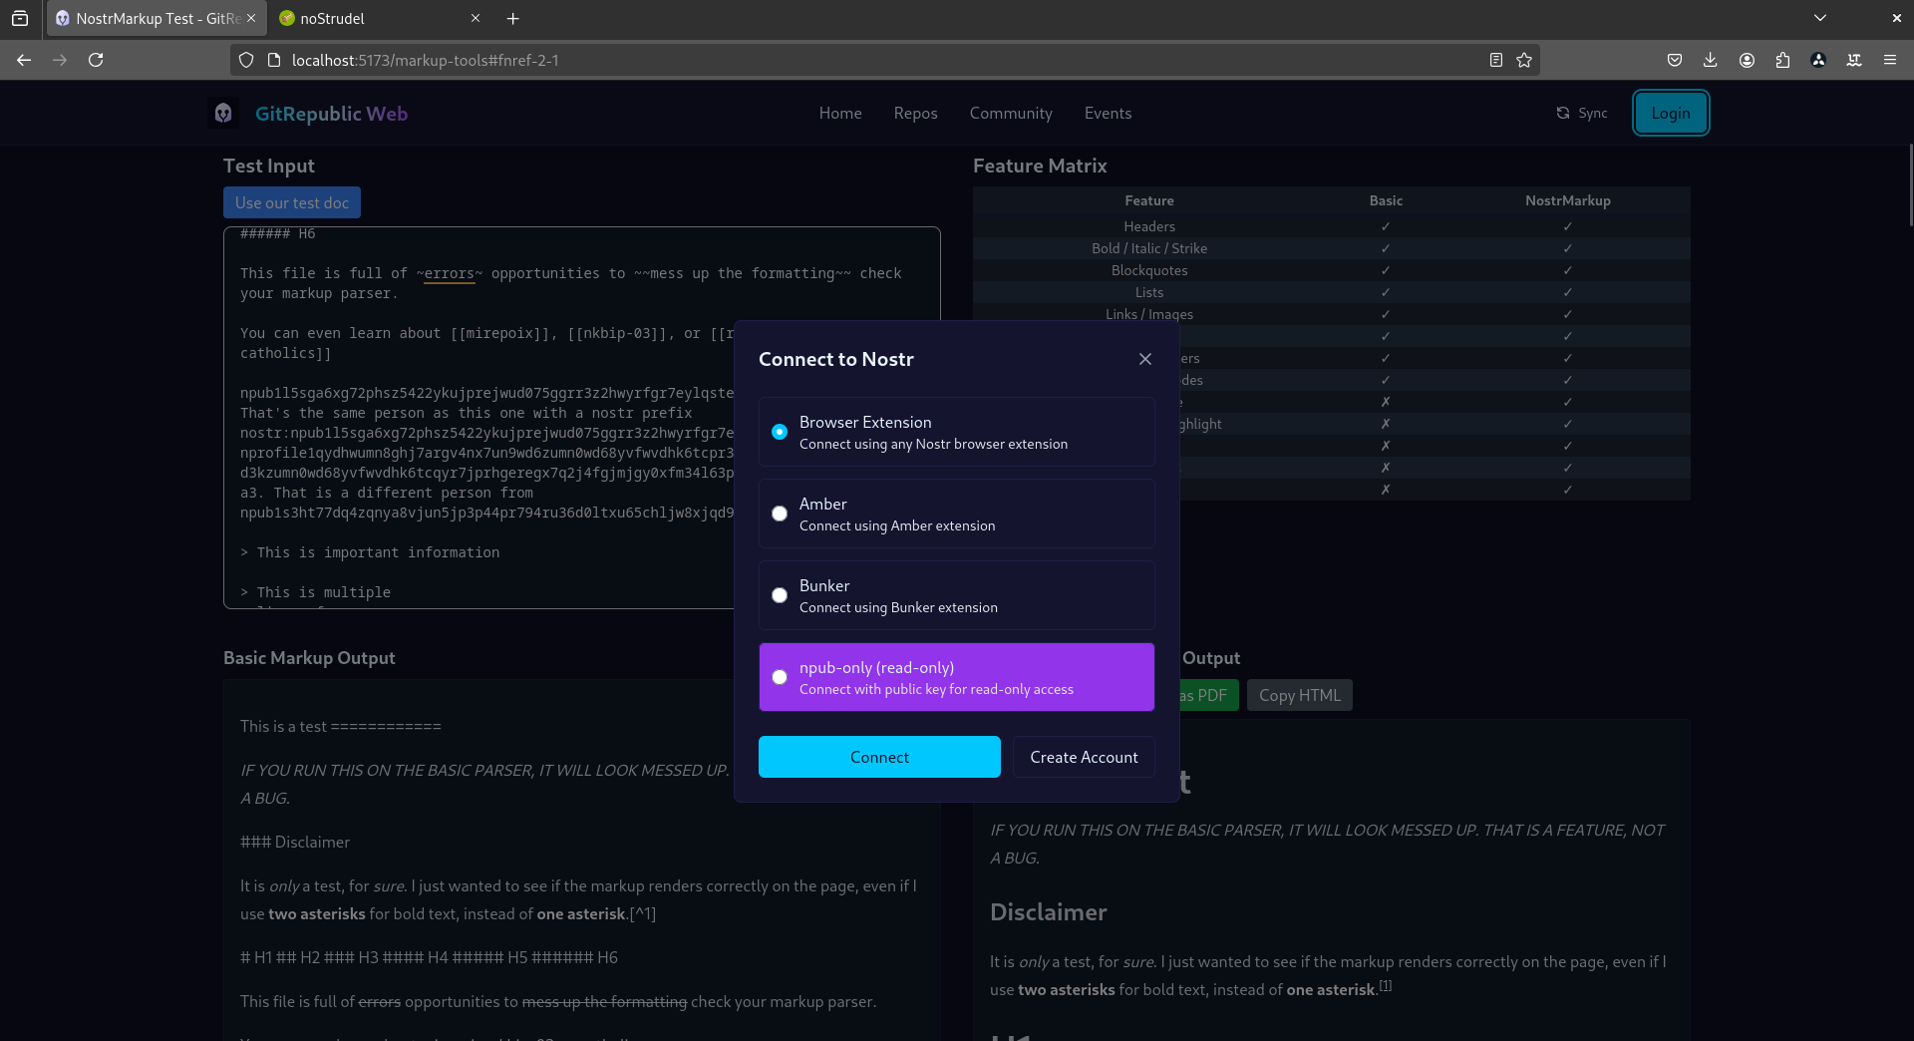Toggle reader view icon in address bar
Viewport: 1914px width, 1041px height.
coord(1495,60)
